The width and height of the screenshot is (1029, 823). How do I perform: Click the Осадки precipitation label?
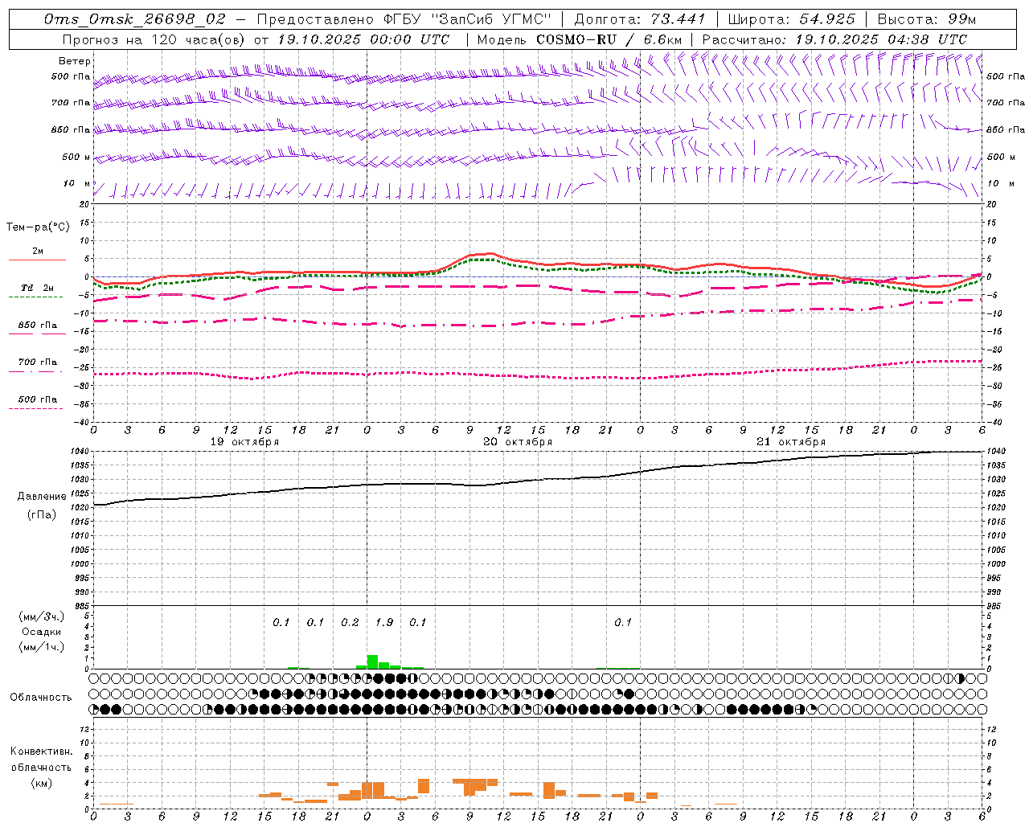tap(42, 632)
